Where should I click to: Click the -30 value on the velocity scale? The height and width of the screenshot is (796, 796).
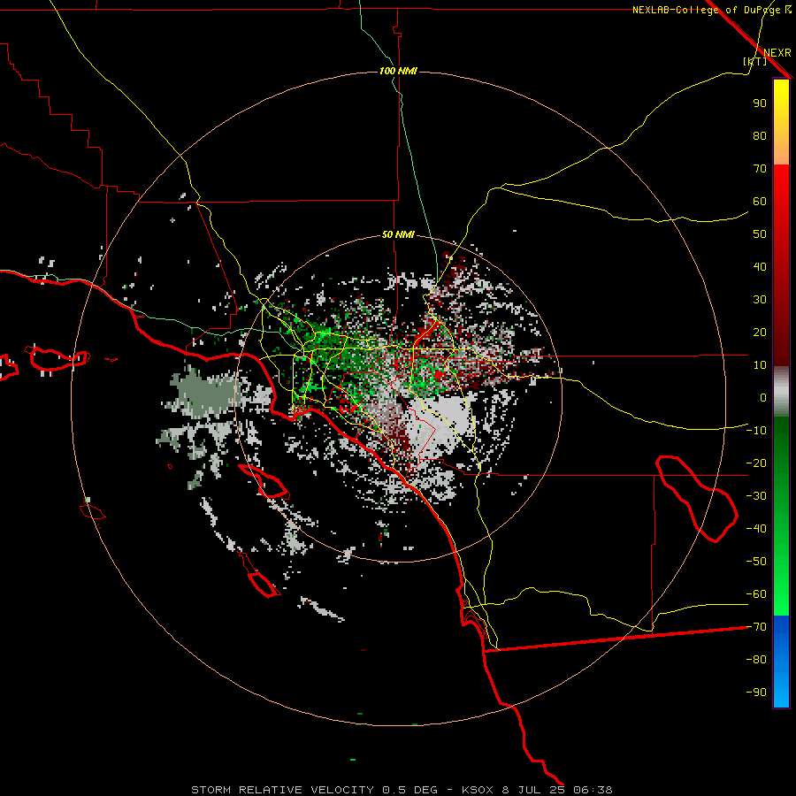(756, 496)
